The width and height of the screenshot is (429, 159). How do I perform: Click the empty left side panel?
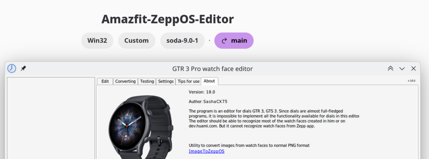51,118
